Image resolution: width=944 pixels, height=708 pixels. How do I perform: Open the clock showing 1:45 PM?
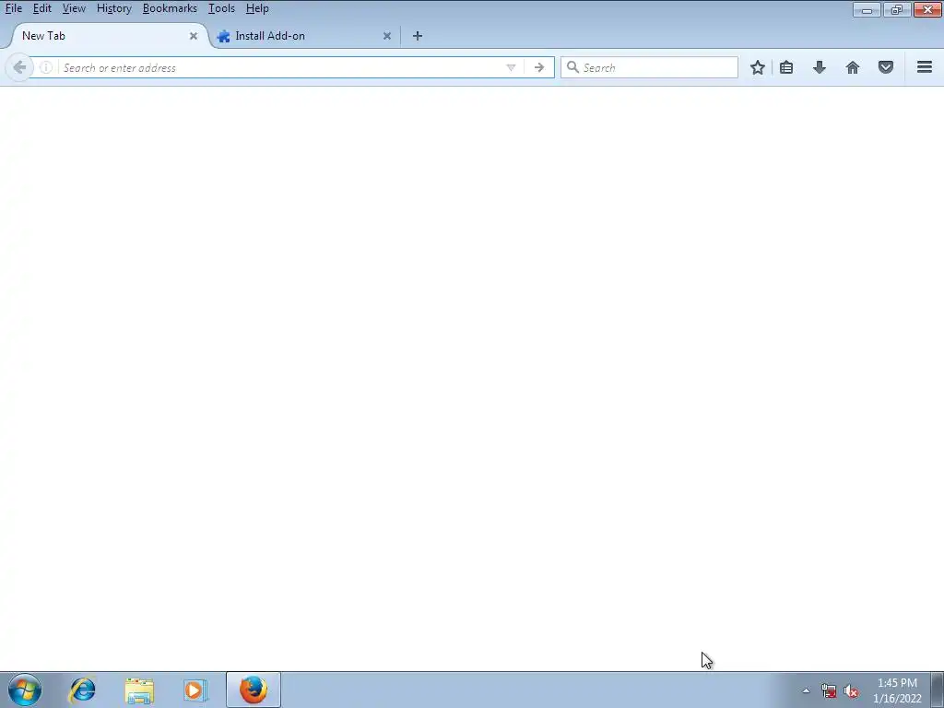897,690
